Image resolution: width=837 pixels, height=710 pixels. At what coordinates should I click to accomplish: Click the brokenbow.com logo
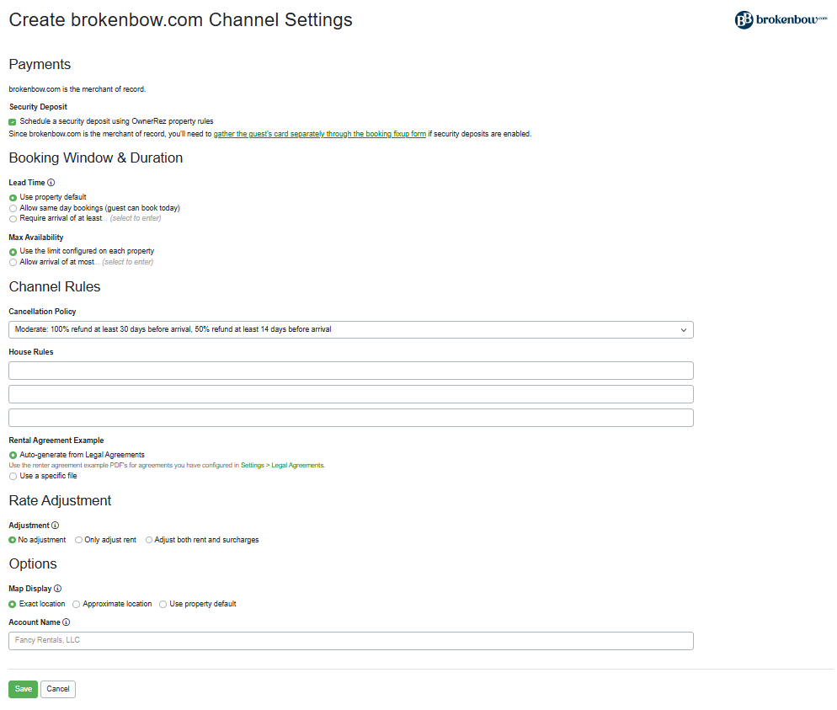(781, 19)
